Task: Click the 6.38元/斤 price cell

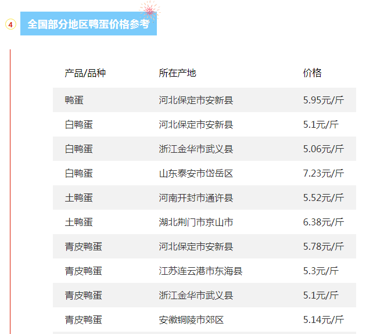Action: 323,222
